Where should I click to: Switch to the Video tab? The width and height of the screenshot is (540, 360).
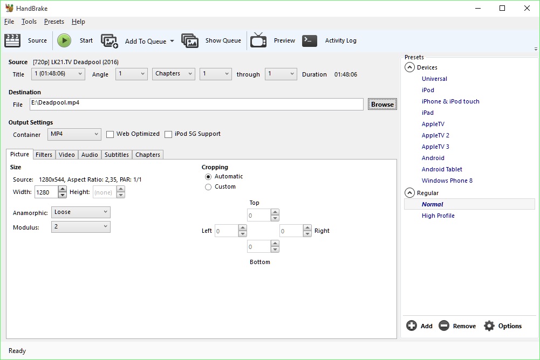pyautogui.click(x=67, y=155)
